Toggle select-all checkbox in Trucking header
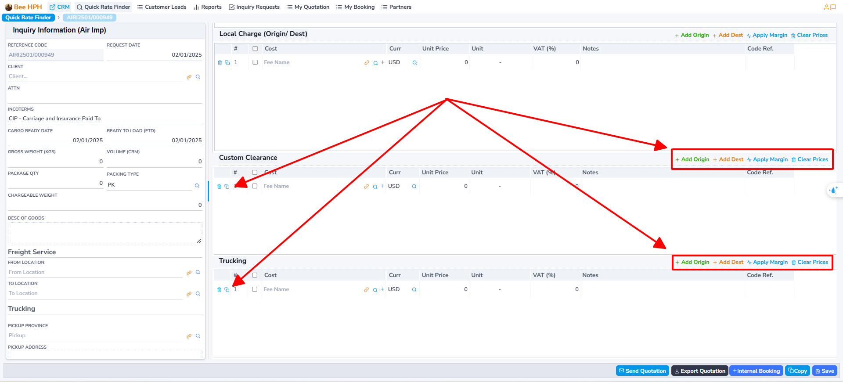The image size is (843, 382). pyautogui.click(x=255, y=275)
